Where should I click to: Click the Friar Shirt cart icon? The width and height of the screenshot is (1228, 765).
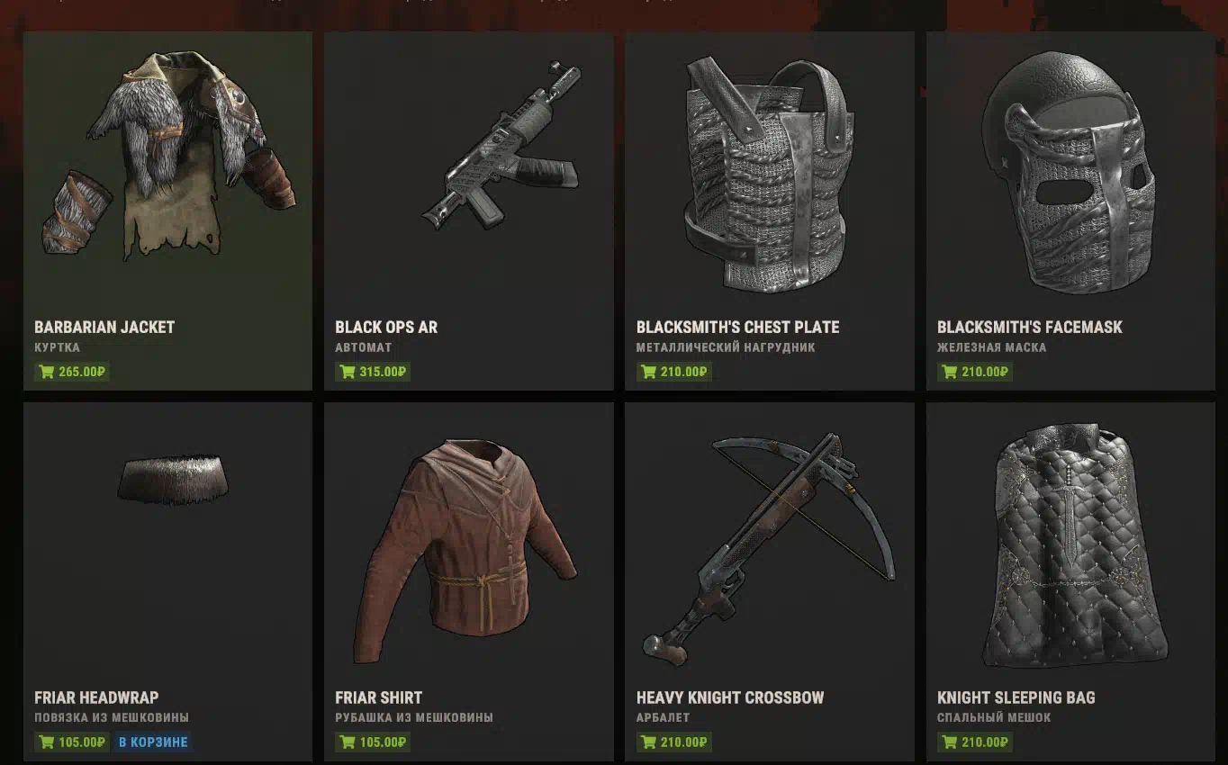pos(347,742)
